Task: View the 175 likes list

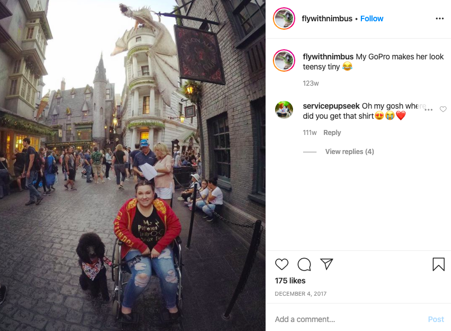Action: 290,281
